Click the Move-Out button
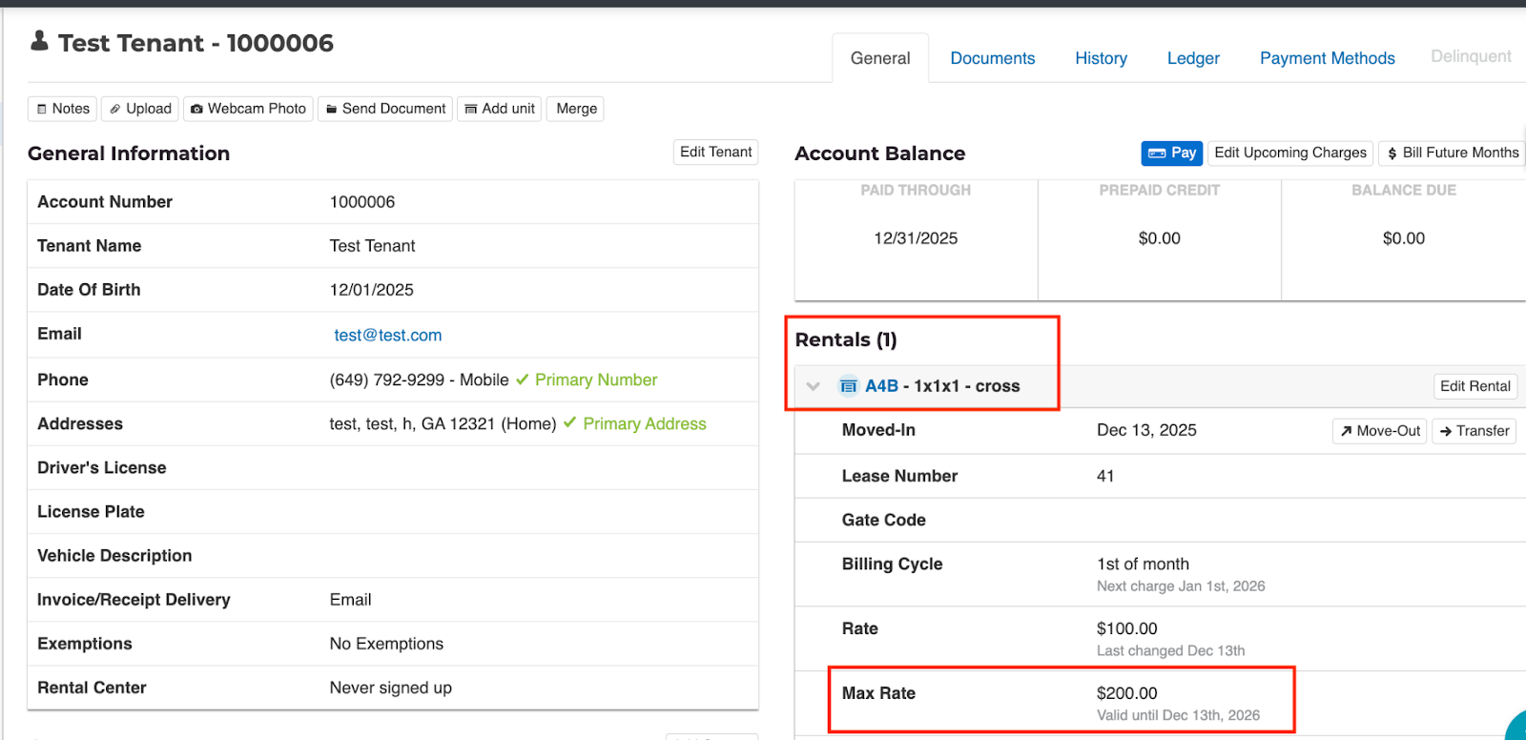The image size is (1526, 740). click(x=1379, y=431)
